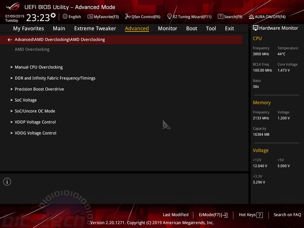Click CPU temperature 44°C value
Screen dimensions: 304x228
[x=281, y=54]
